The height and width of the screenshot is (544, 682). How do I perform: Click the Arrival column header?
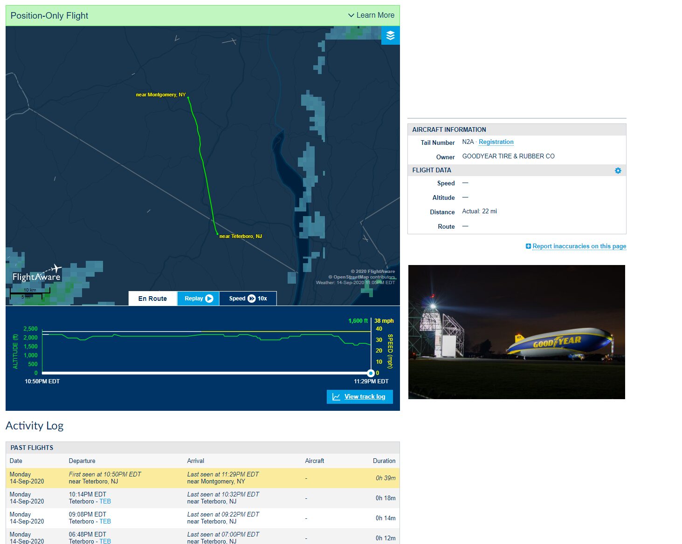pos(196,461)
